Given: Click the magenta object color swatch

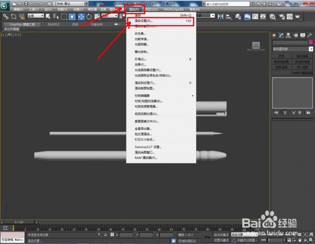Looking at the screenshot, I should (311, 42).
